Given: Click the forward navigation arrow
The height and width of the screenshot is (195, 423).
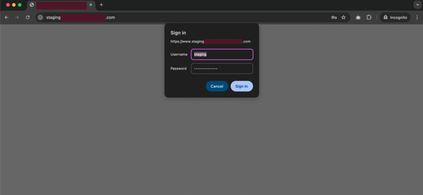Looking at the screenshot, I should [17, 17].
